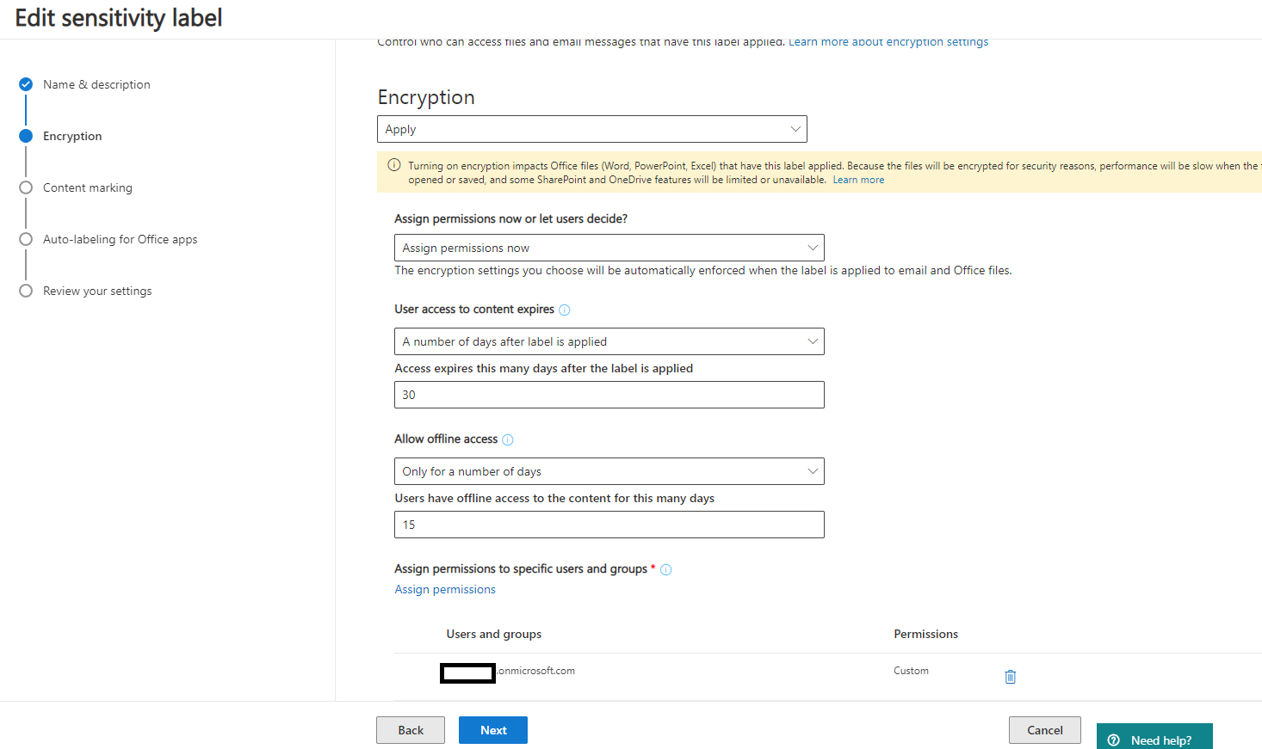Click the access expiry days field showing 30
This screenshot has width=1262, height=749.
coord(609,395)
